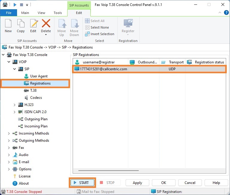Collapse the Fax Voip T.38 Console root node
230x195 pixels.
[3, 55]
